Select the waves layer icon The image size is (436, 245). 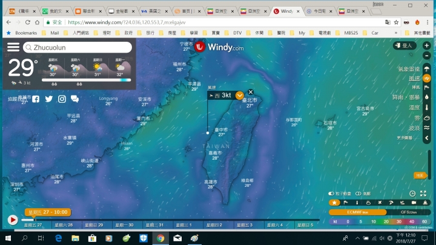click(x=426, y=128)
